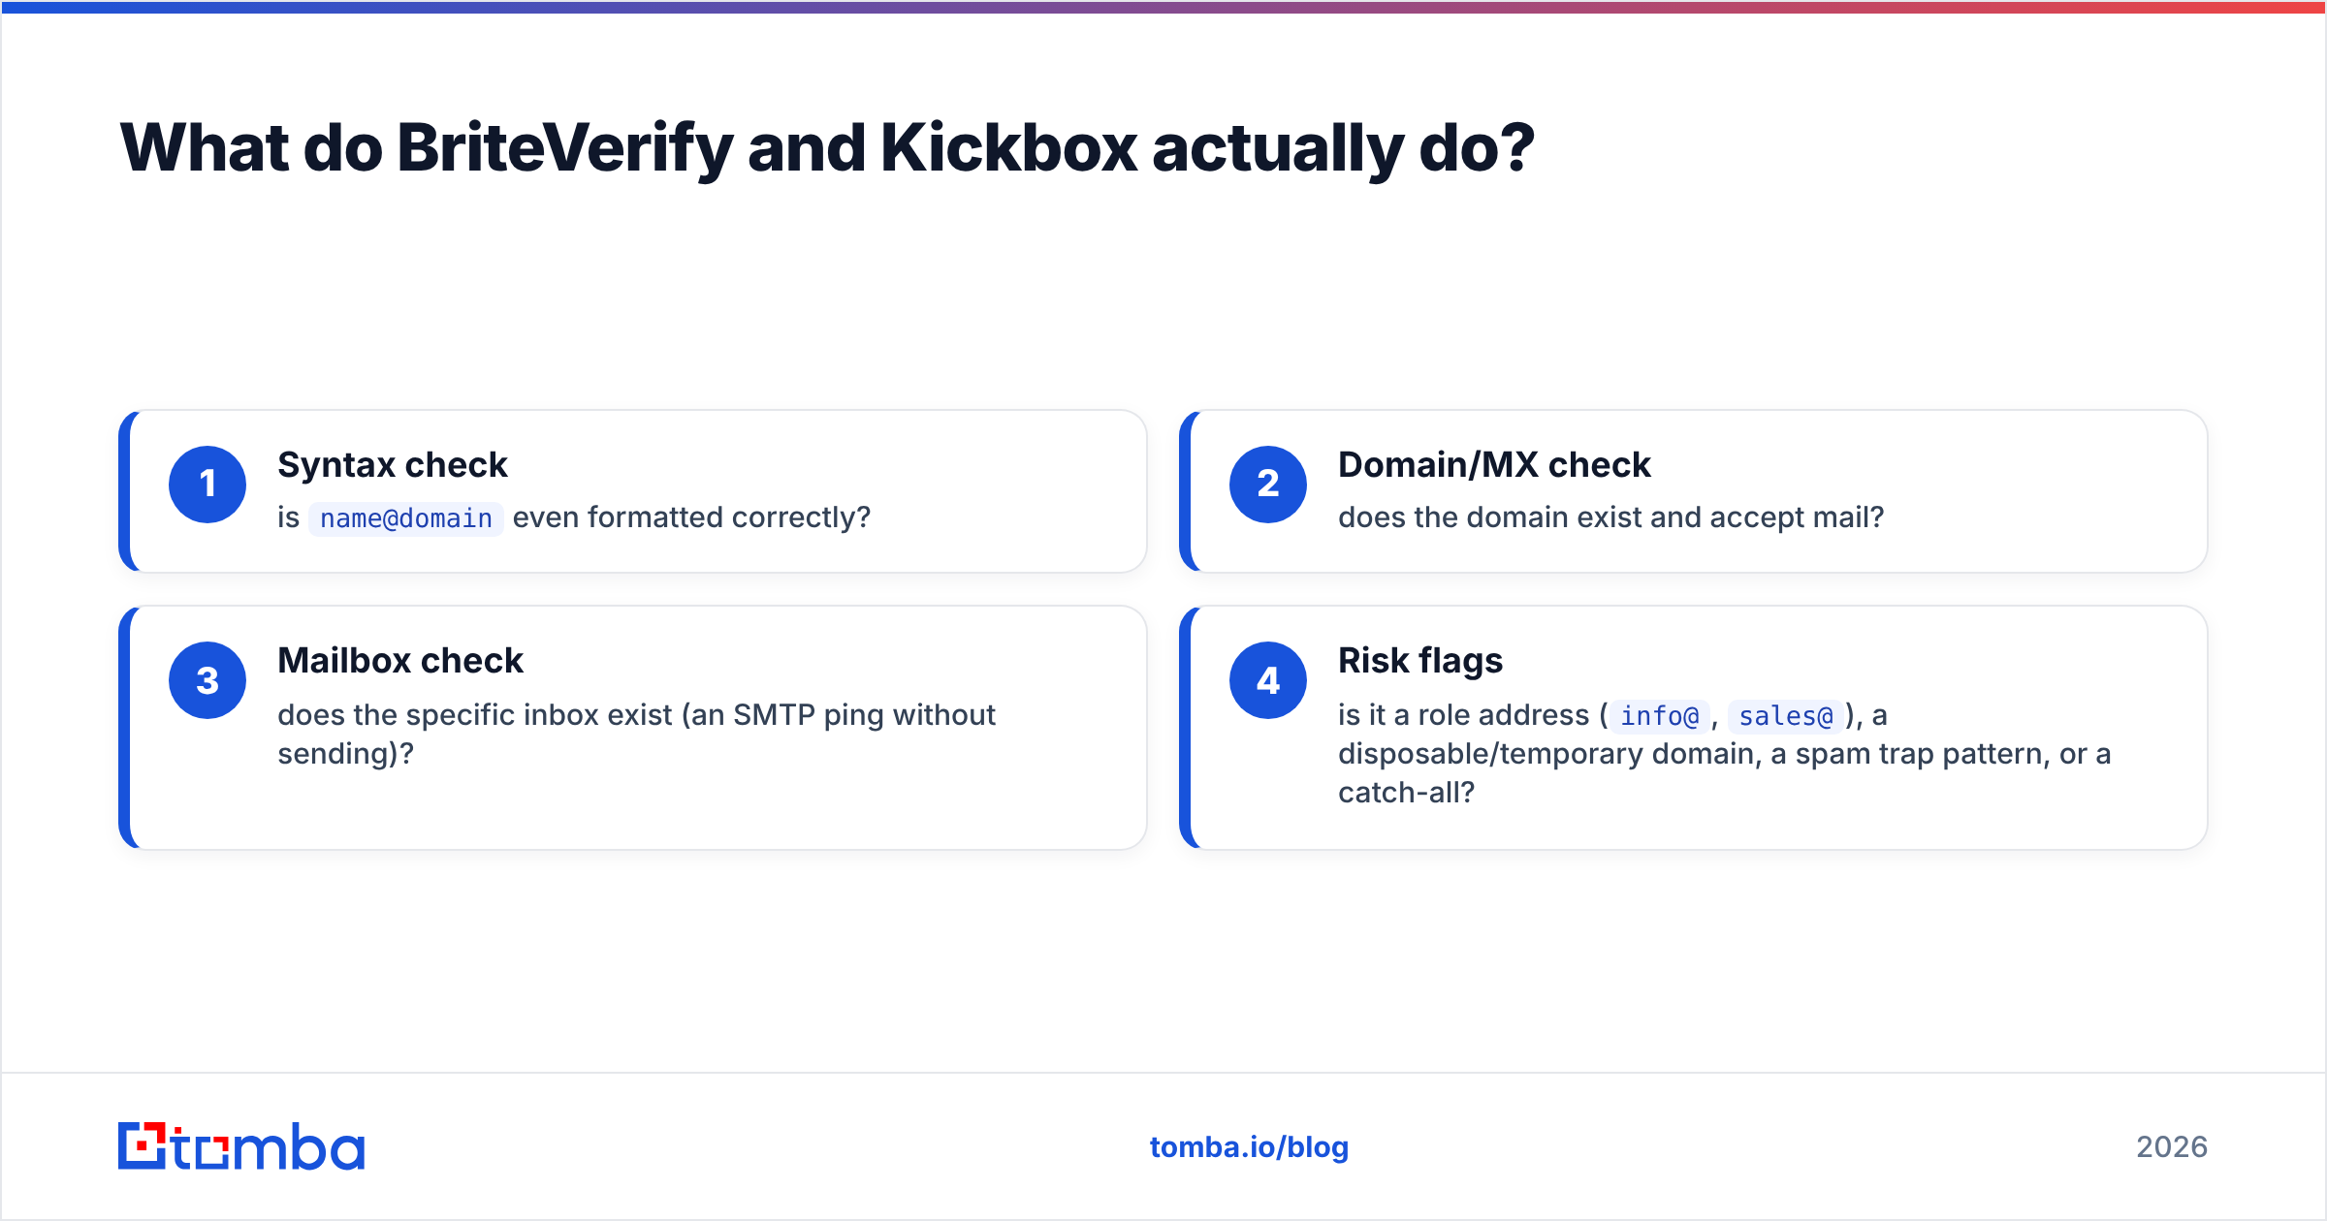Click "does the domain exist and accept mail?"

pos(1610,517)
